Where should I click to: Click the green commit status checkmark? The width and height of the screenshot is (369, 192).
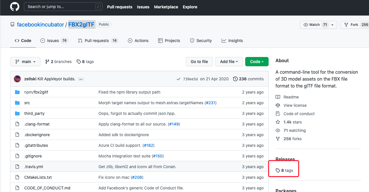(x=179, y=79)
